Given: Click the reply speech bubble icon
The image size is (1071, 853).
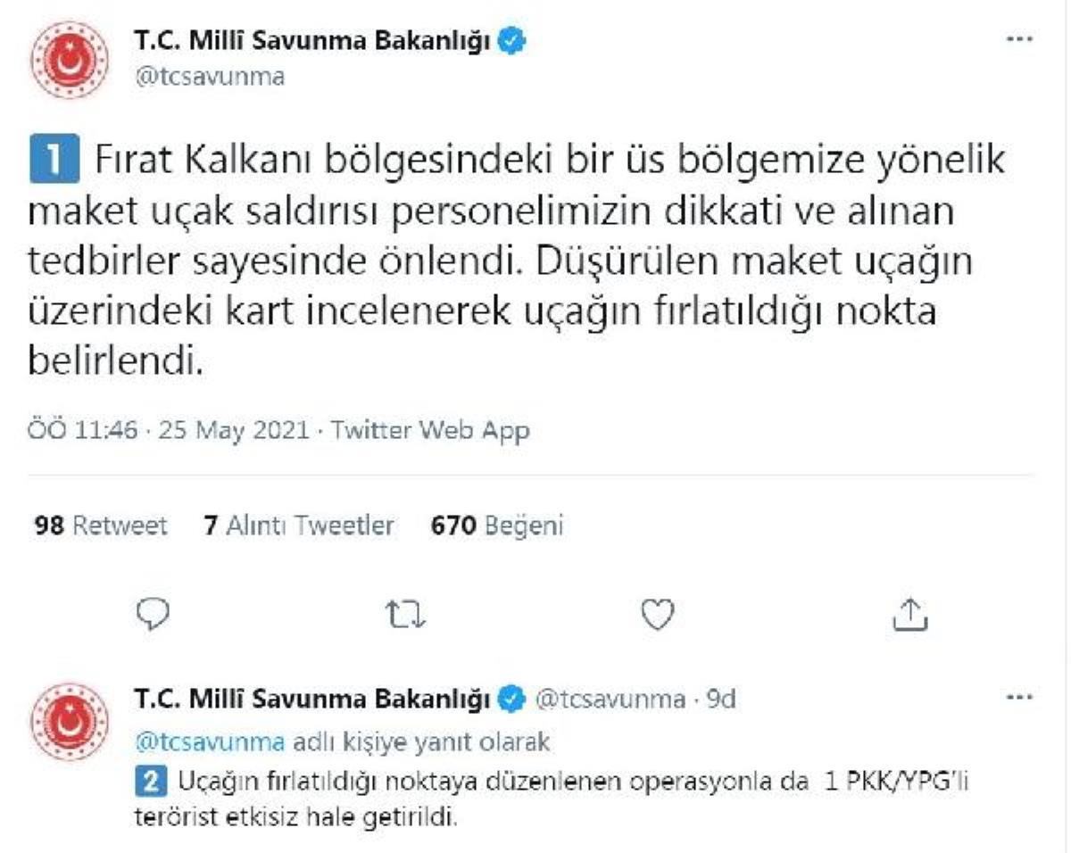Looking at the screenshot, I should (154, 613).
